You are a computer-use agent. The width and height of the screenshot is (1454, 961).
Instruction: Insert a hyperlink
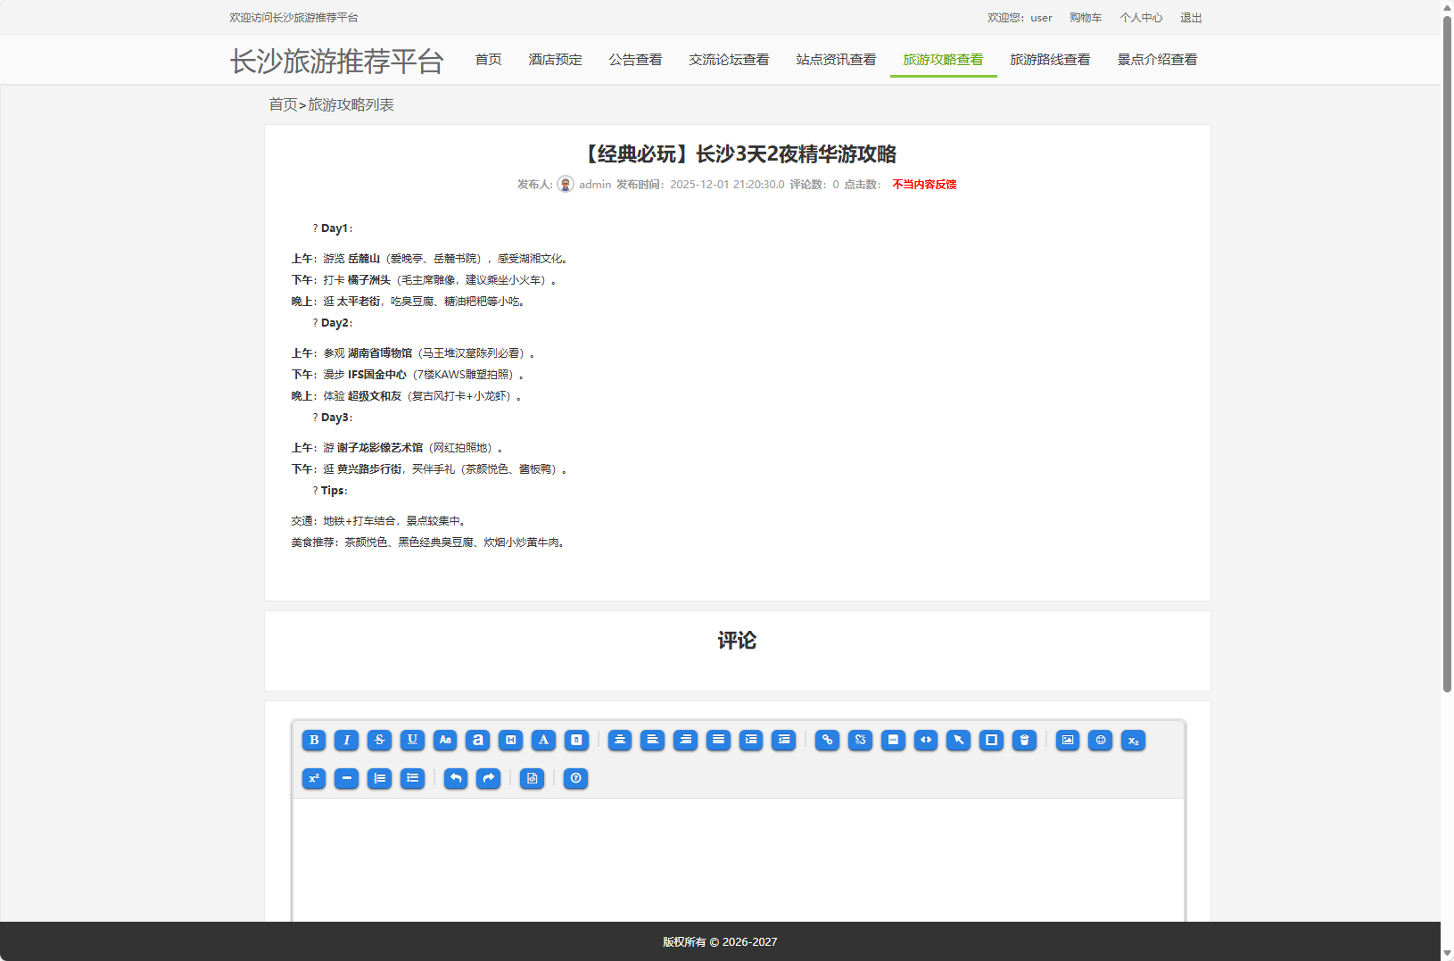tap(827, 740)
